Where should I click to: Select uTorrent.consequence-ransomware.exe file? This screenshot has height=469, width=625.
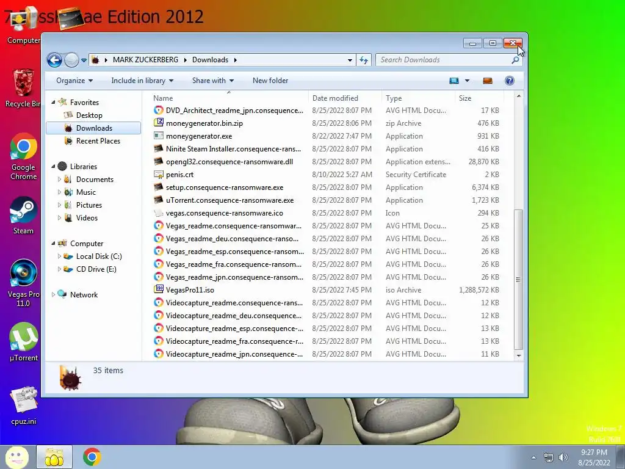229,200
